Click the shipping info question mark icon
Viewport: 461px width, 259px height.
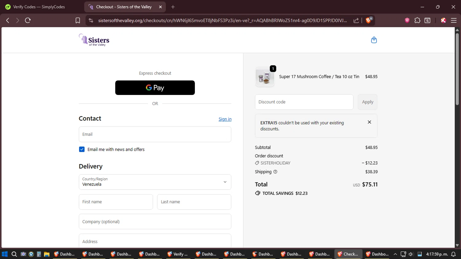tap(275, 172)
